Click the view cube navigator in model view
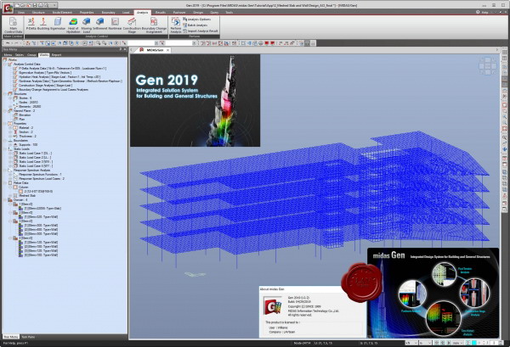This screenshot has width=510, height=347. pyautogui.click(x=488, y=66)
